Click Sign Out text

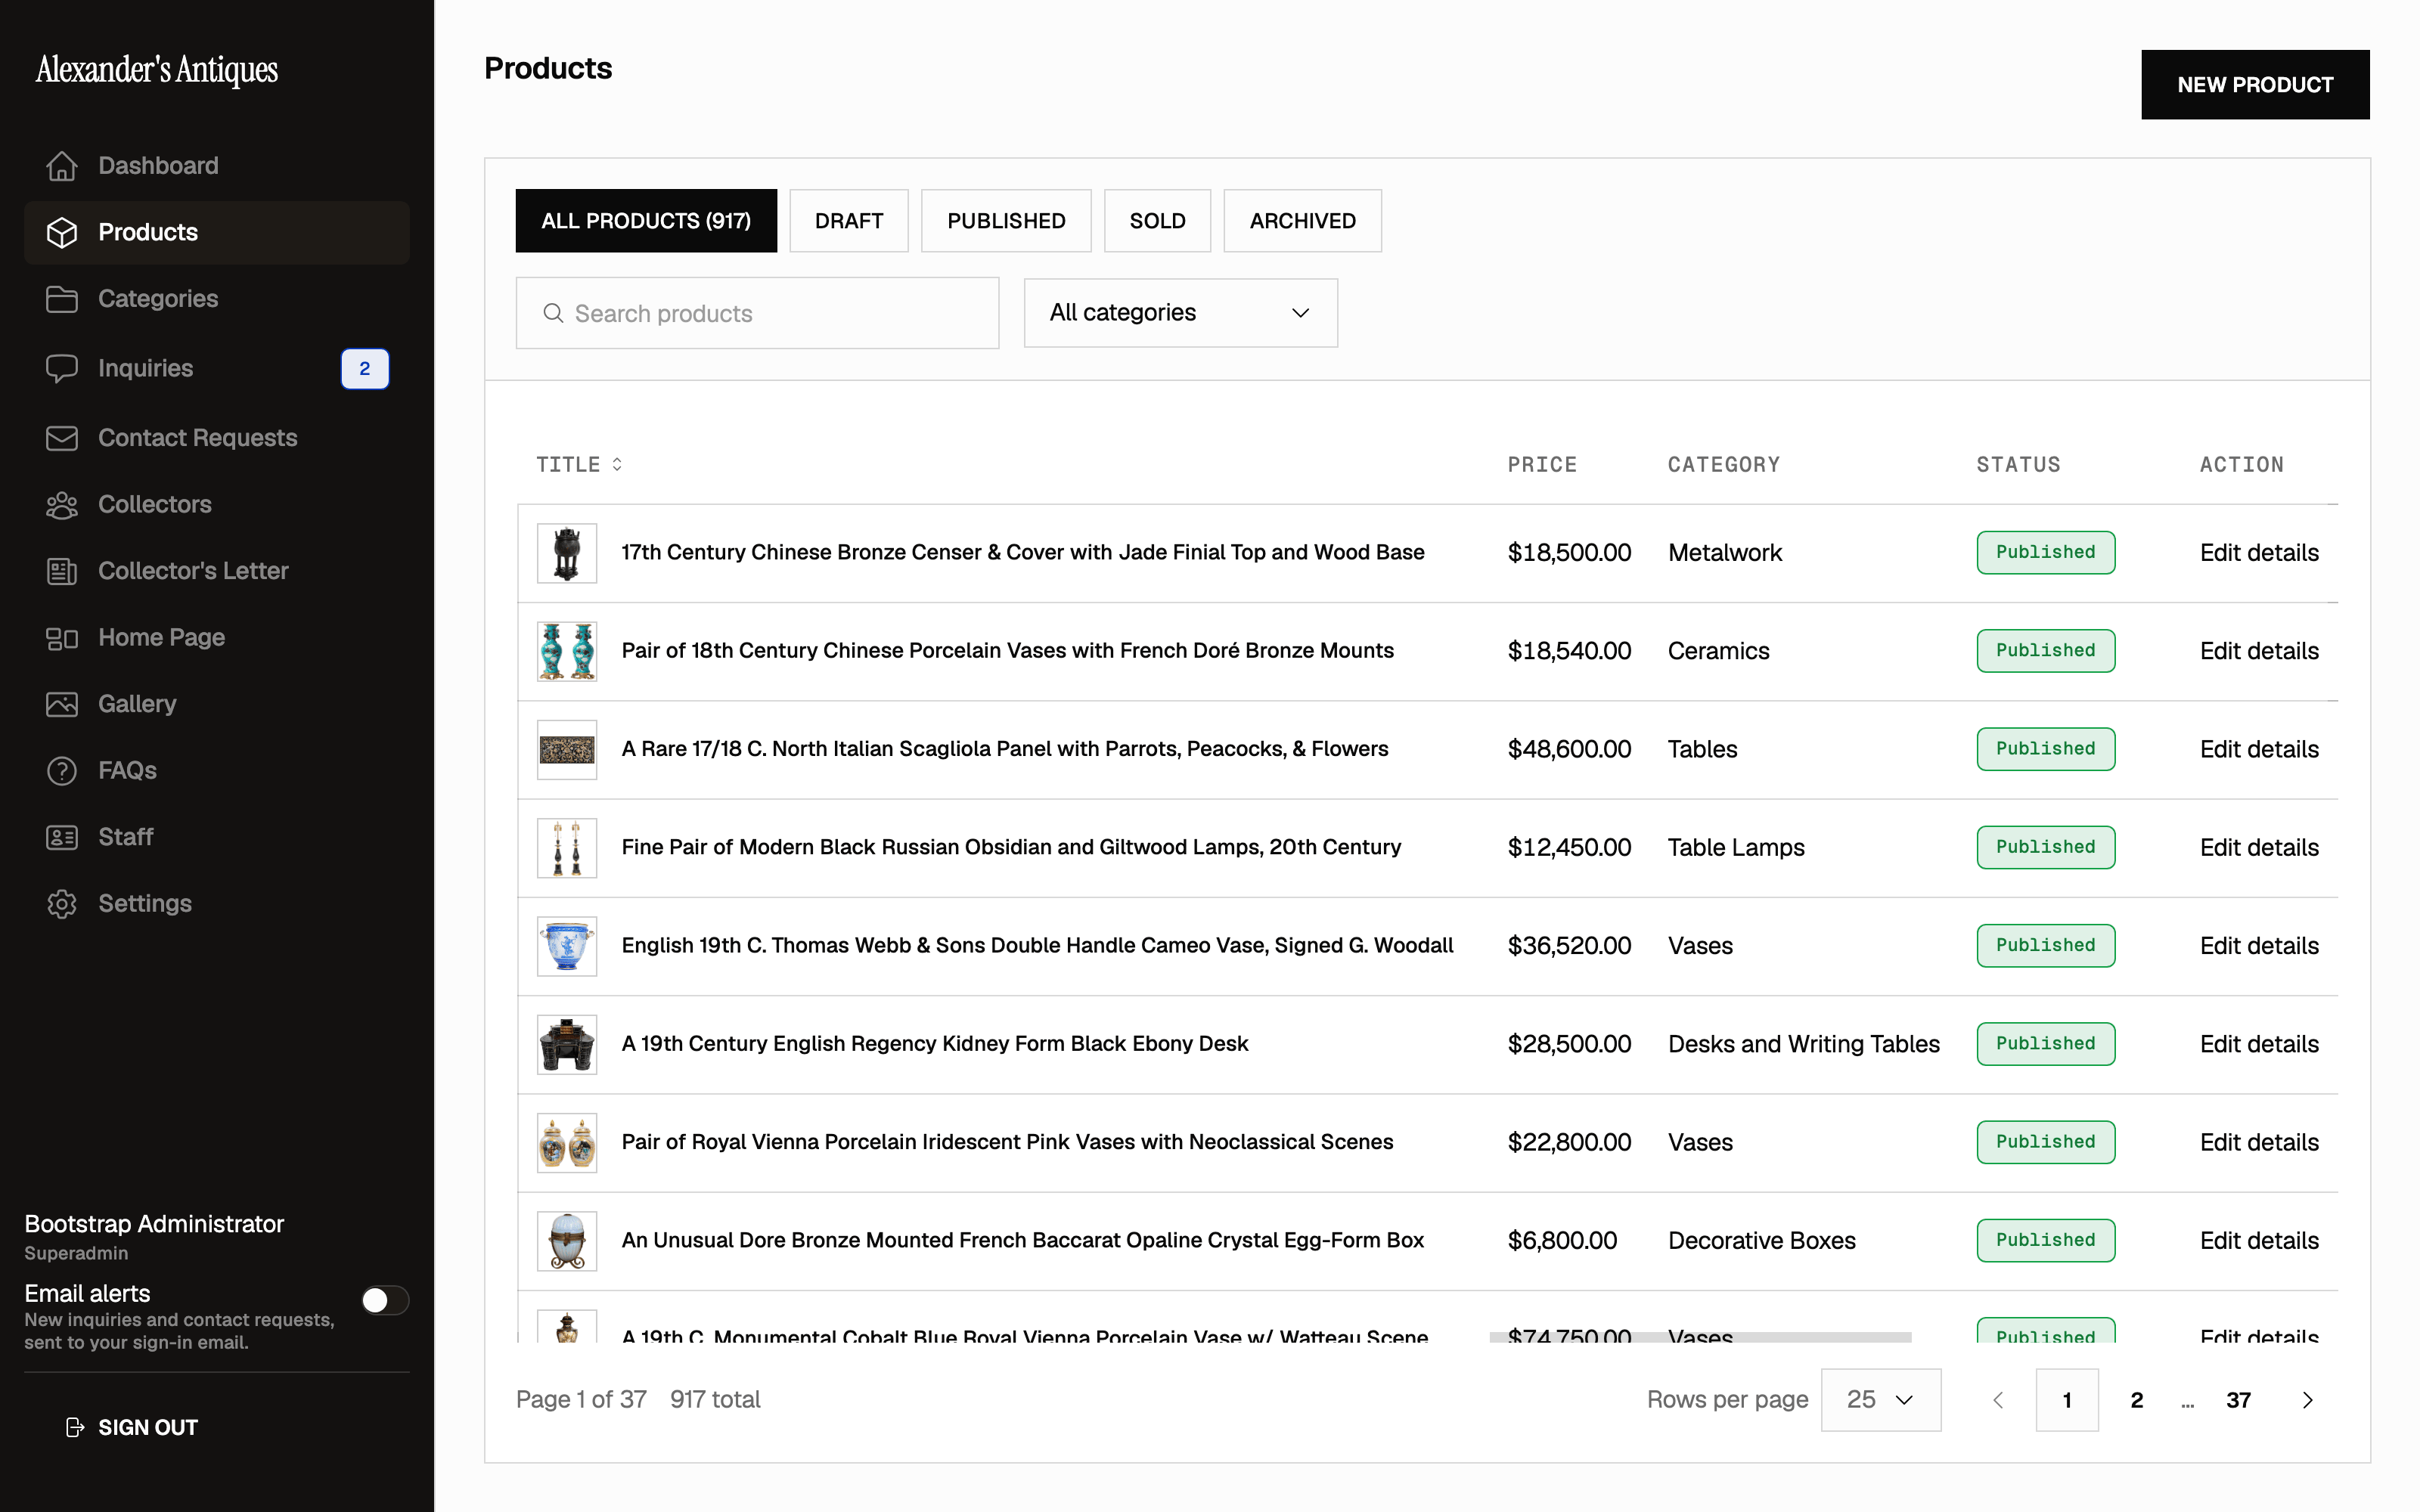pos(148,1427)
